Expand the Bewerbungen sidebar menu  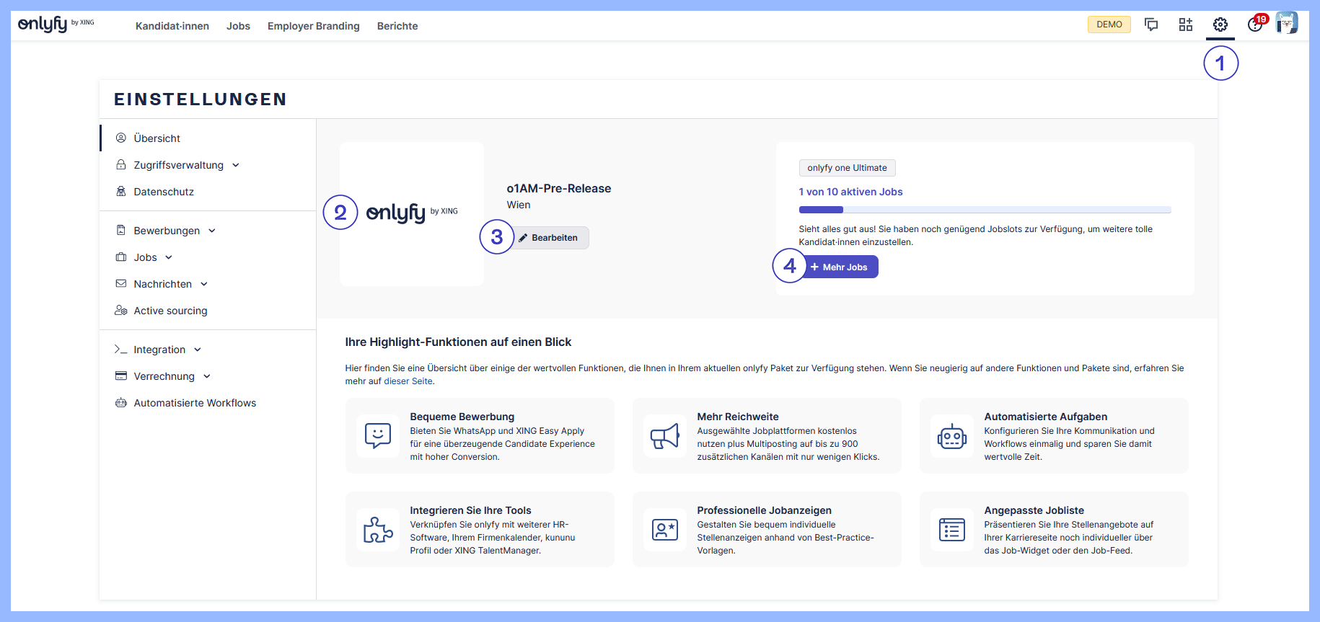pyautogui.click(x=167, y=231)
